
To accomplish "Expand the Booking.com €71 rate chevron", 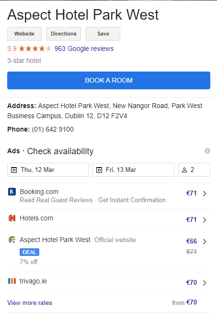I will pyautogui.click(x=205, y=194).
